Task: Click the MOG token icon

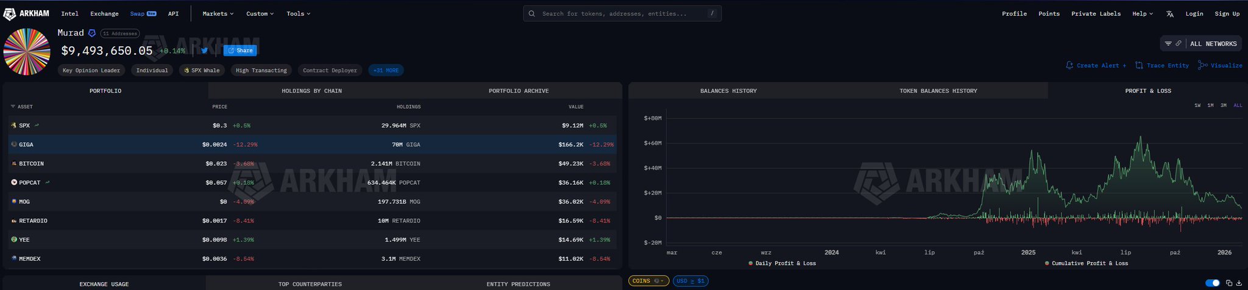Action: [14, 201]
